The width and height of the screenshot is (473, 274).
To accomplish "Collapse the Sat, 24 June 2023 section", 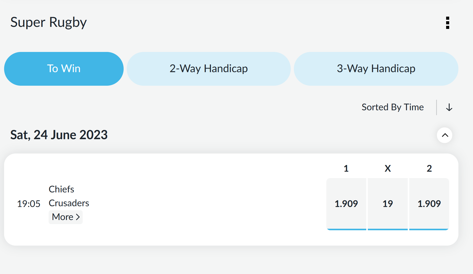I will 445,135.
